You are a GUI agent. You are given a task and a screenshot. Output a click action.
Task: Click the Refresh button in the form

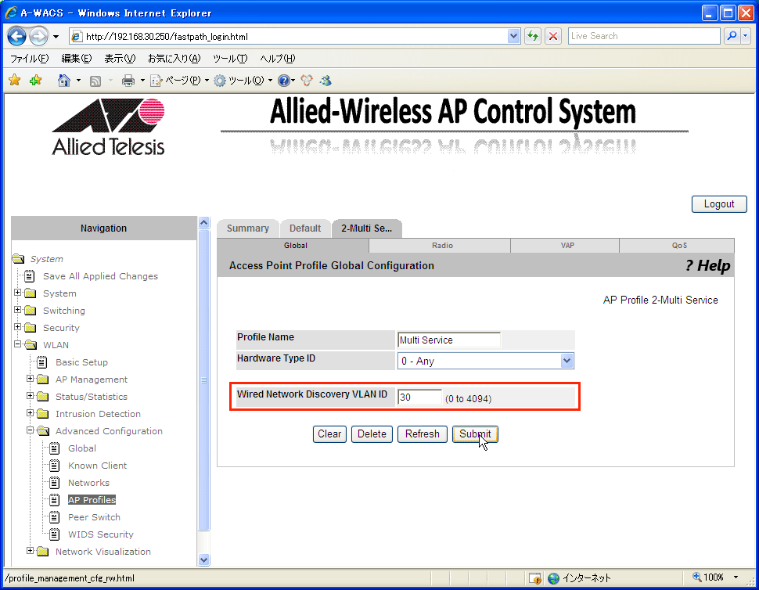click(x=422, y=434)
